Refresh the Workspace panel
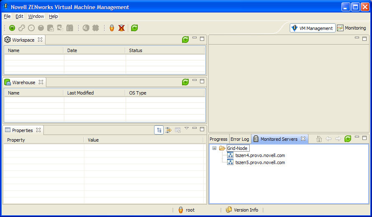Viewport: 372px width, 217px height. click(185, 40)
